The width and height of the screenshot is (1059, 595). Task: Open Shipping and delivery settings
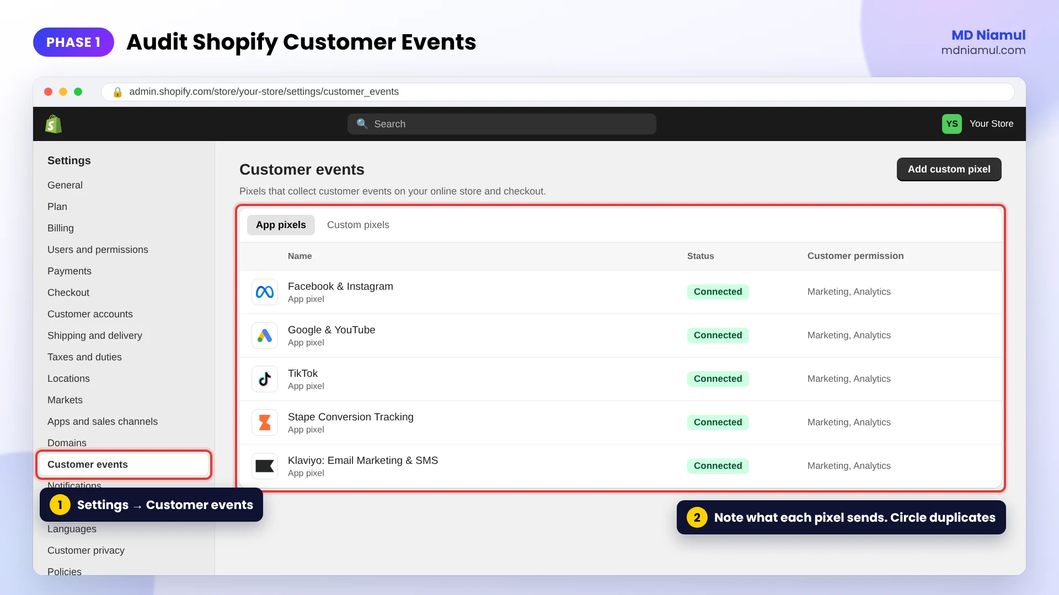95,336
